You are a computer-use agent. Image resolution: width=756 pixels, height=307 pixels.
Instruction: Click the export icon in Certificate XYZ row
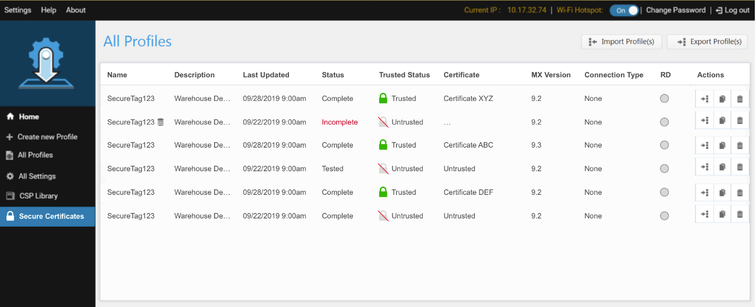(x=704, y=99)
